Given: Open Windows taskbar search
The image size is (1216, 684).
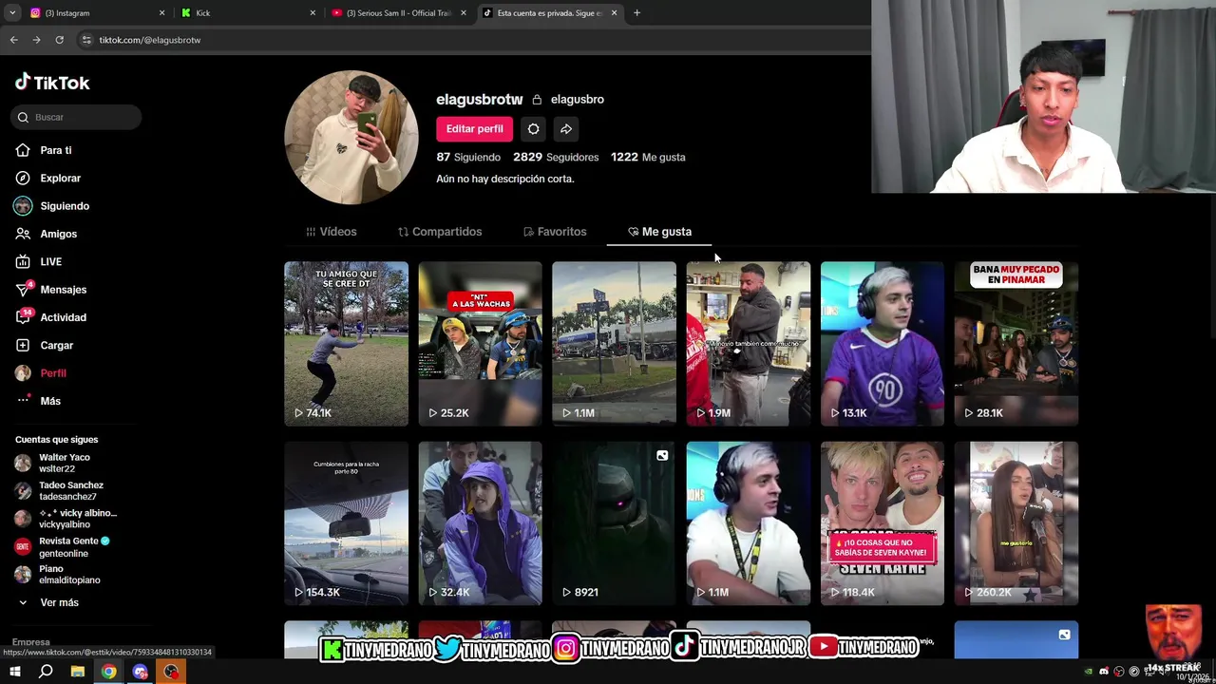Looking at the screenshot, I should (46, 672).
